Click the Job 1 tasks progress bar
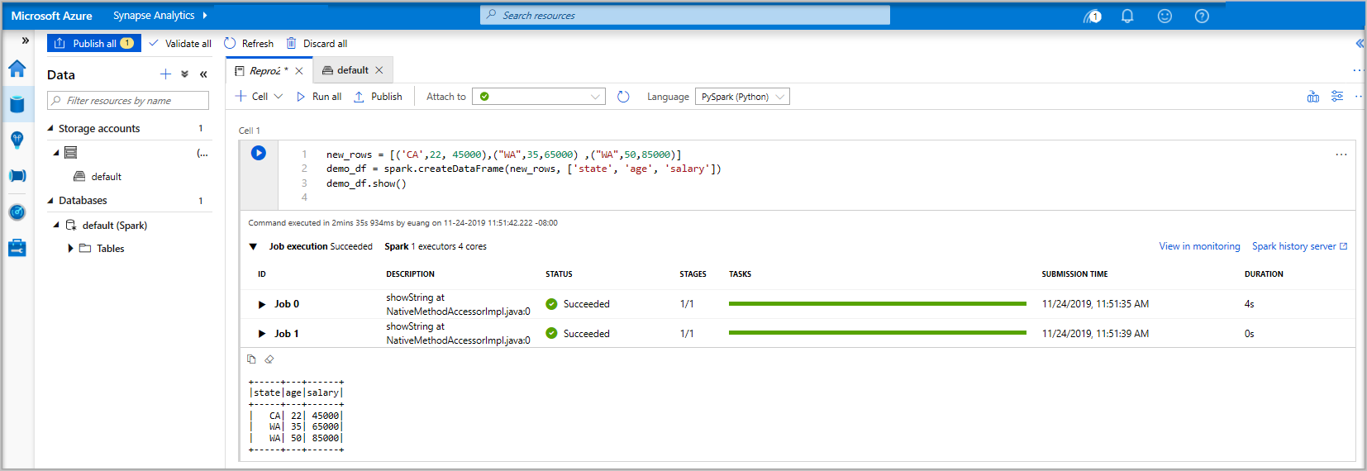Screen dimensions: 1367x471 click(877, 333)
